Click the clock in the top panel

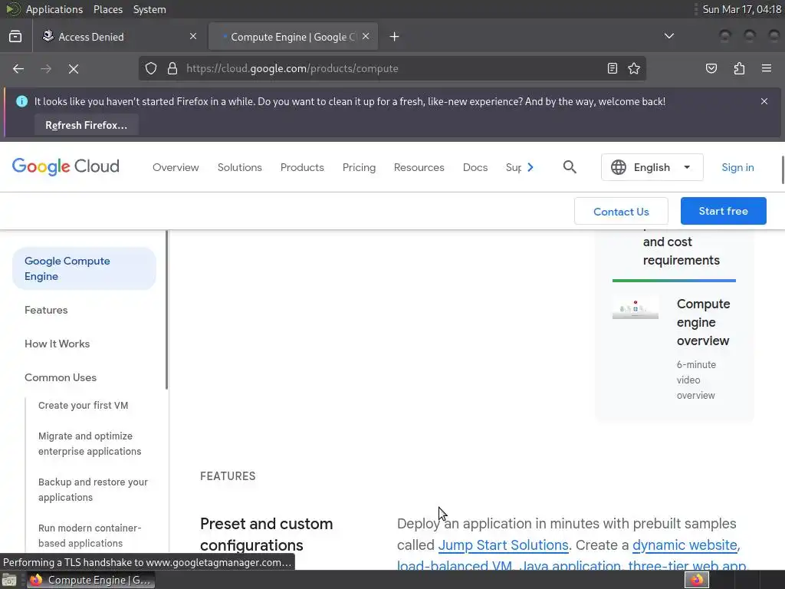point(741,9)
